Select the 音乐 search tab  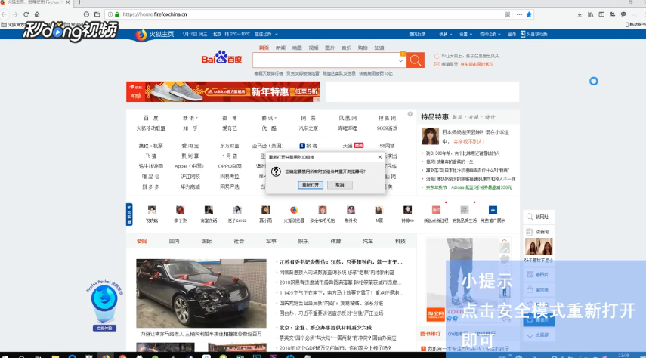click(346, 48)
